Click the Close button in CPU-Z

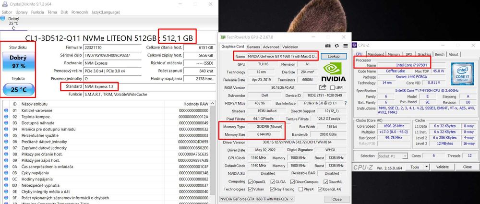click(467, 167)
